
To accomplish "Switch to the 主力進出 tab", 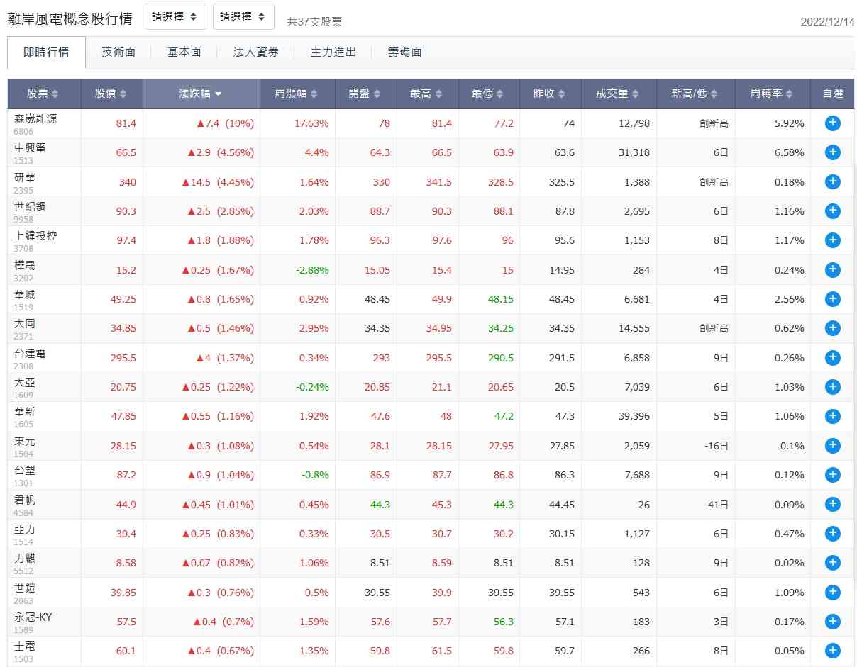I will (x=333, y=52).
